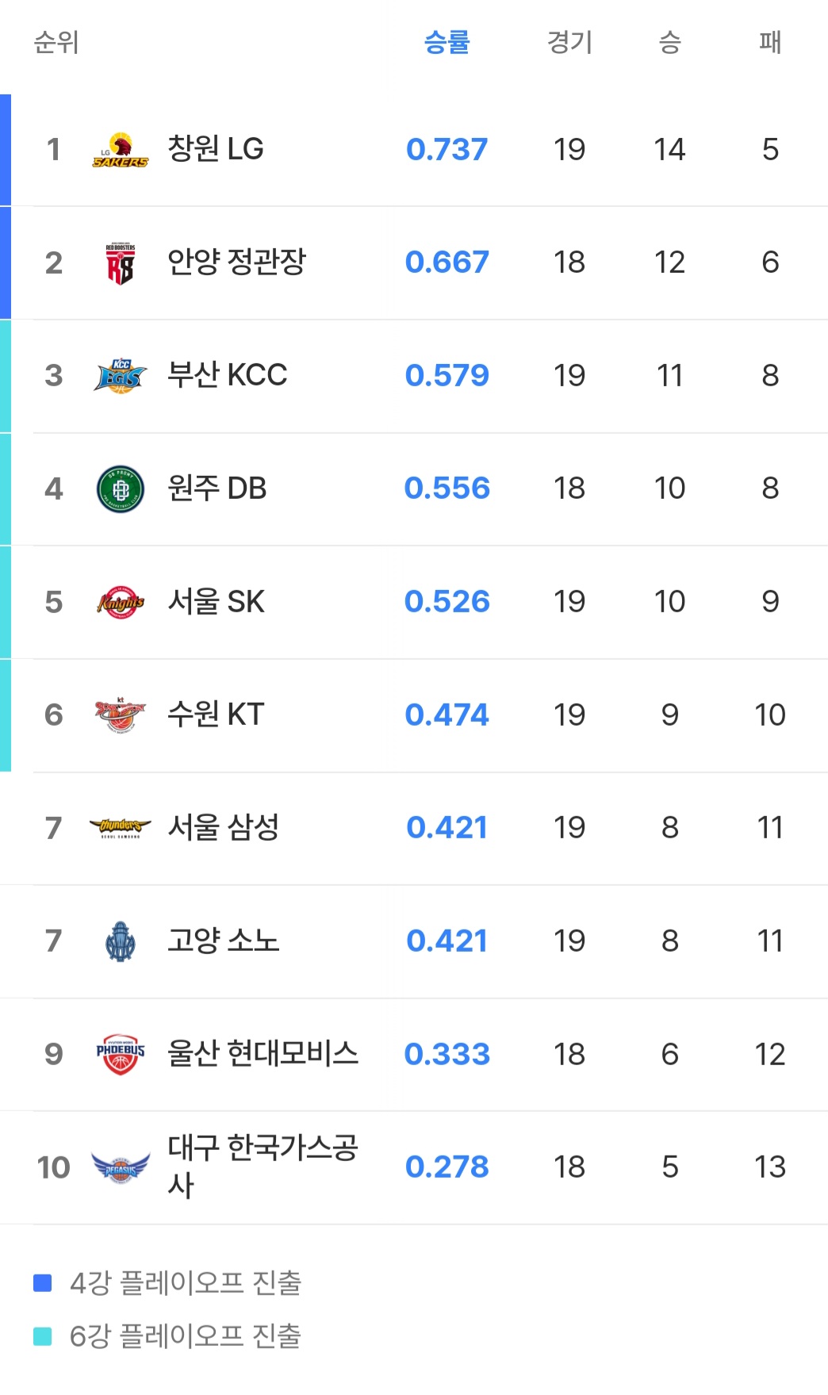Open the 대구 한국가스공사 team link
The height and width of the screenshot is (1395, 828).
point(263,1167)
